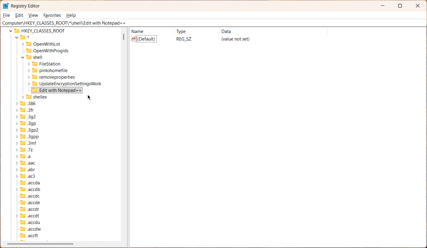Screen dimensions: 427x248
Task: Expand the pintohomefile key
Action: (x=29, y=71)
